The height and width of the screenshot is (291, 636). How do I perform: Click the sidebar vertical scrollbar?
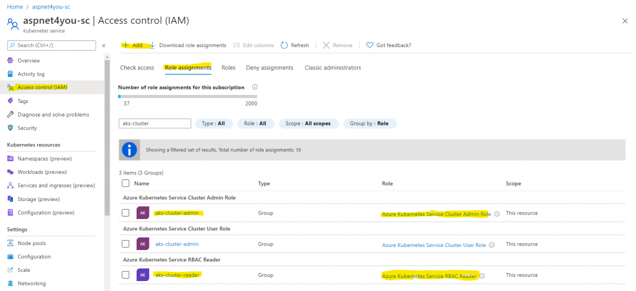[107, 138]
